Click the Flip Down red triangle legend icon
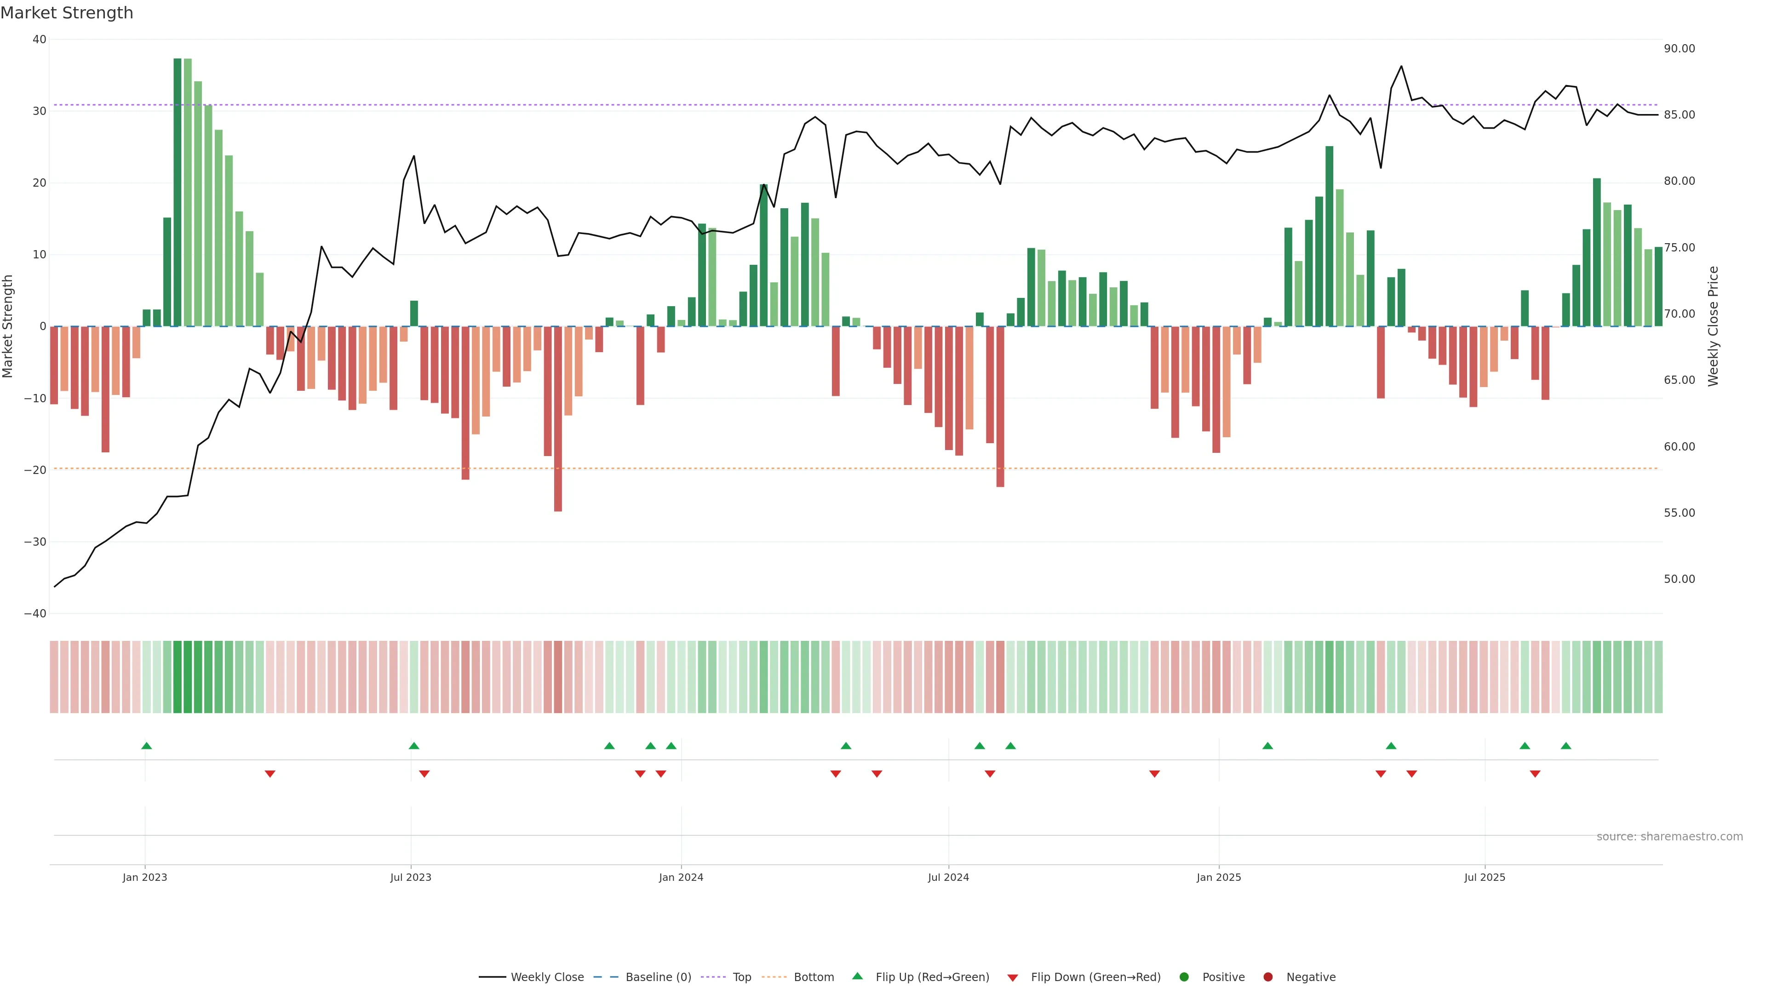The width and height of the screenshot is (1766, 993). 1013,978
